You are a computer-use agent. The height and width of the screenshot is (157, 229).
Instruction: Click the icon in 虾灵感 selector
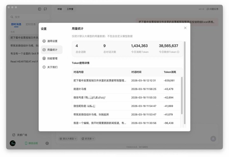[83, 139]
